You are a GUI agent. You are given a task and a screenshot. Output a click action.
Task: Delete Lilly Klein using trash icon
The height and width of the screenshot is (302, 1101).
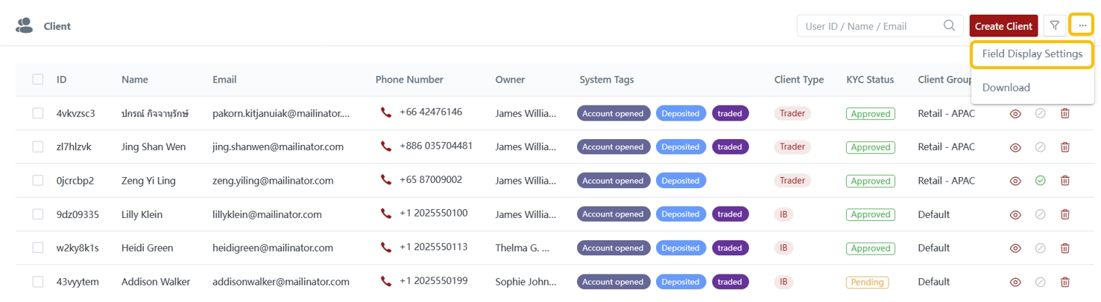[x=1064, y=215]
